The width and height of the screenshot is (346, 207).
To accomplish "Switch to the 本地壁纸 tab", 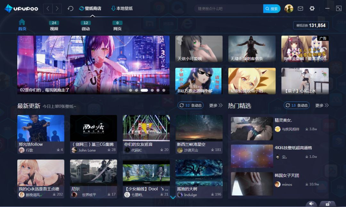I will pos(122,9).
